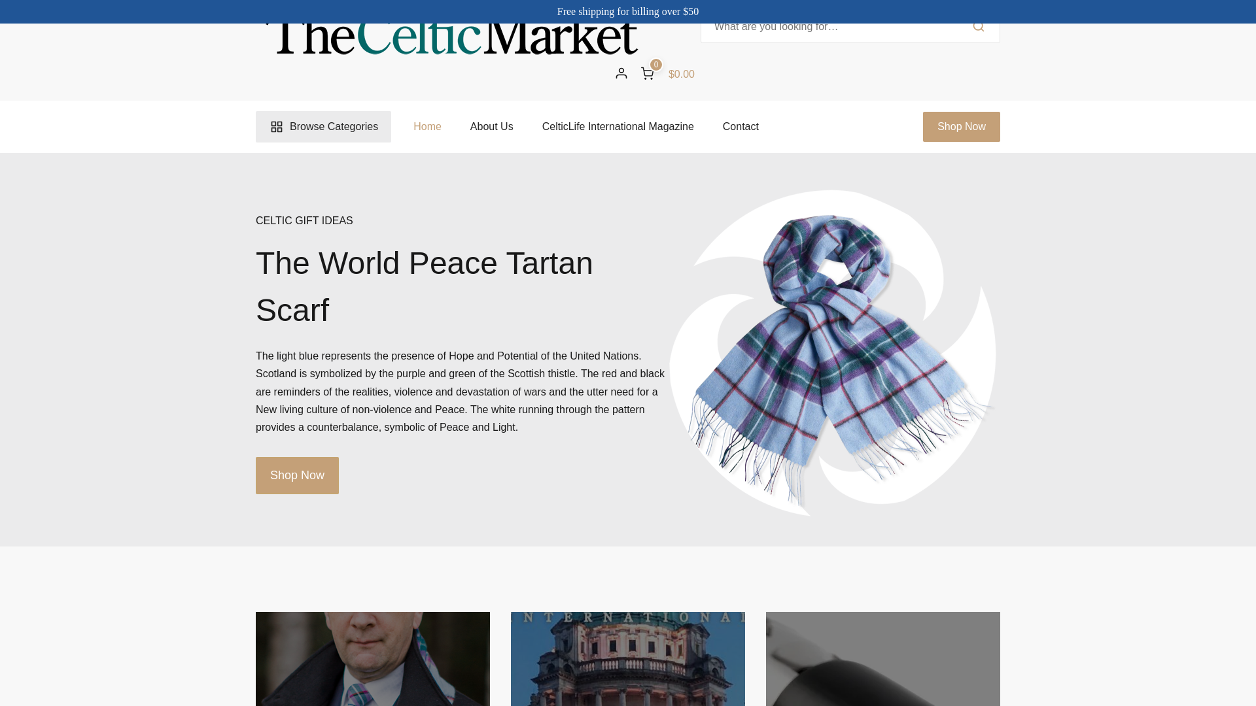This screenshot has height=706, width=1256.
Task: Click the 'CELTIC GIFT IDEAS' label
Action: point(304,221)
